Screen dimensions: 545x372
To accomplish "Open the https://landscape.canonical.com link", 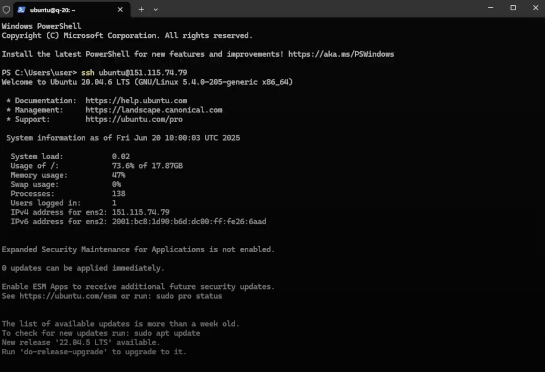I will tap(154, 110).
